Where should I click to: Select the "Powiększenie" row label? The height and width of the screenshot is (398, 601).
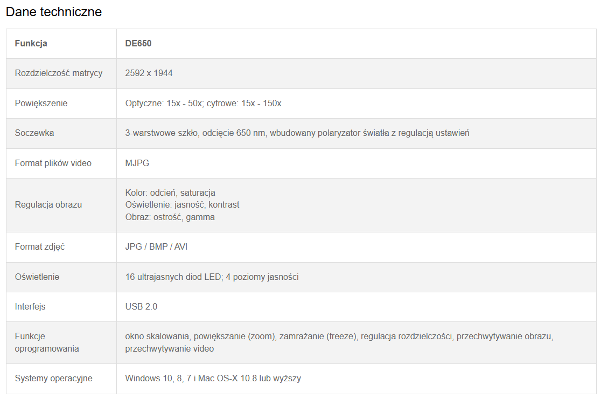tap(41, 104)
